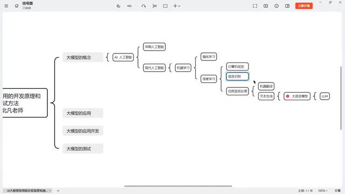This screenshot has height=194, width=345.
Task: Start Pitch presentation mode
Action: click(266, 6)
